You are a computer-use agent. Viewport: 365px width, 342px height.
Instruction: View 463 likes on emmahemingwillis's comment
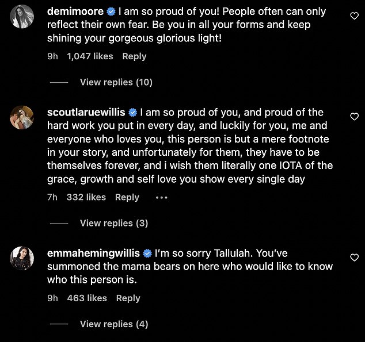tap(87, 298)
